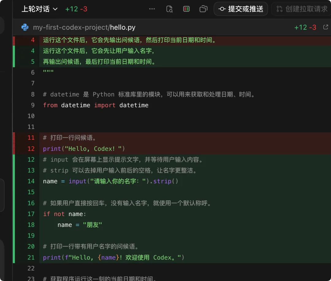Click the copy stacked-pages icon
Viewport: 331px width, 281px height.
[x=204, y=9]
